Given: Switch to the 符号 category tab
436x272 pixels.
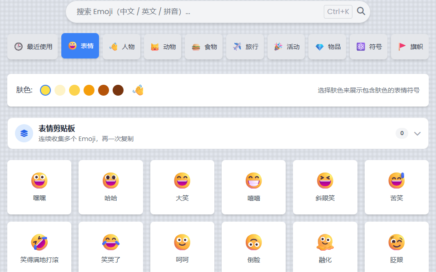Looking at the screenshot, I should [x=368, y=47].
